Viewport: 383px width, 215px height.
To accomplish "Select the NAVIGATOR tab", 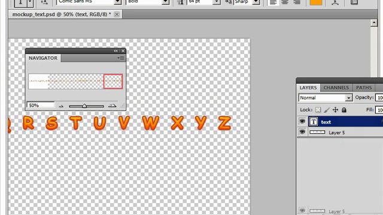I will tap(43, 58).
